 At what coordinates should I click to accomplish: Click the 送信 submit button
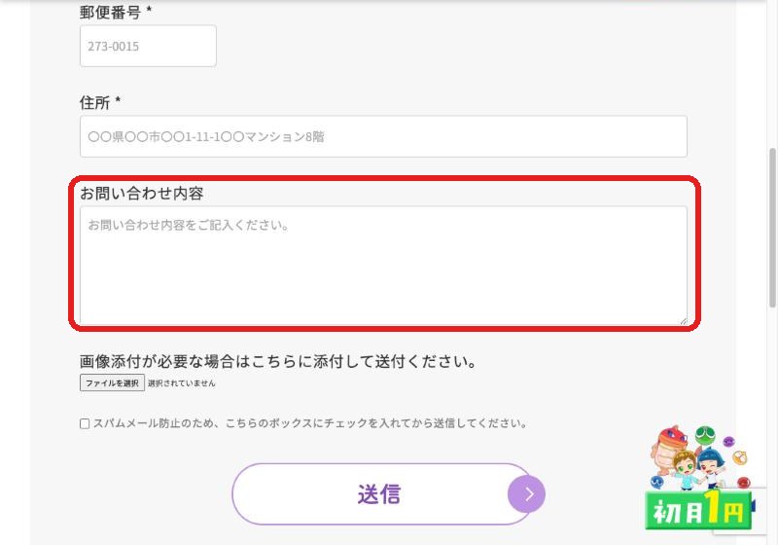point(383,493)
